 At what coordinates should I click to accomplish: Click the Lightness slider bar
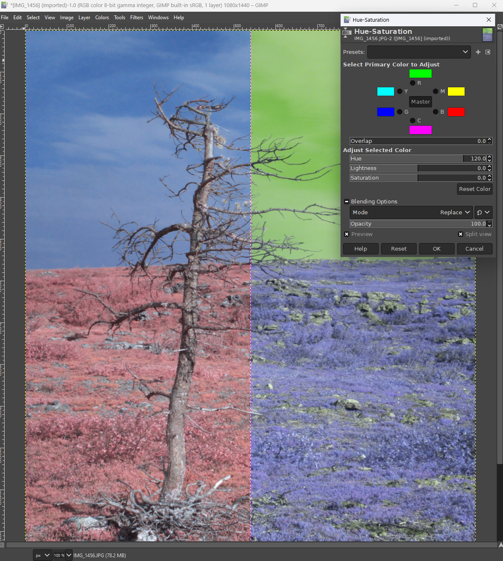418,168
